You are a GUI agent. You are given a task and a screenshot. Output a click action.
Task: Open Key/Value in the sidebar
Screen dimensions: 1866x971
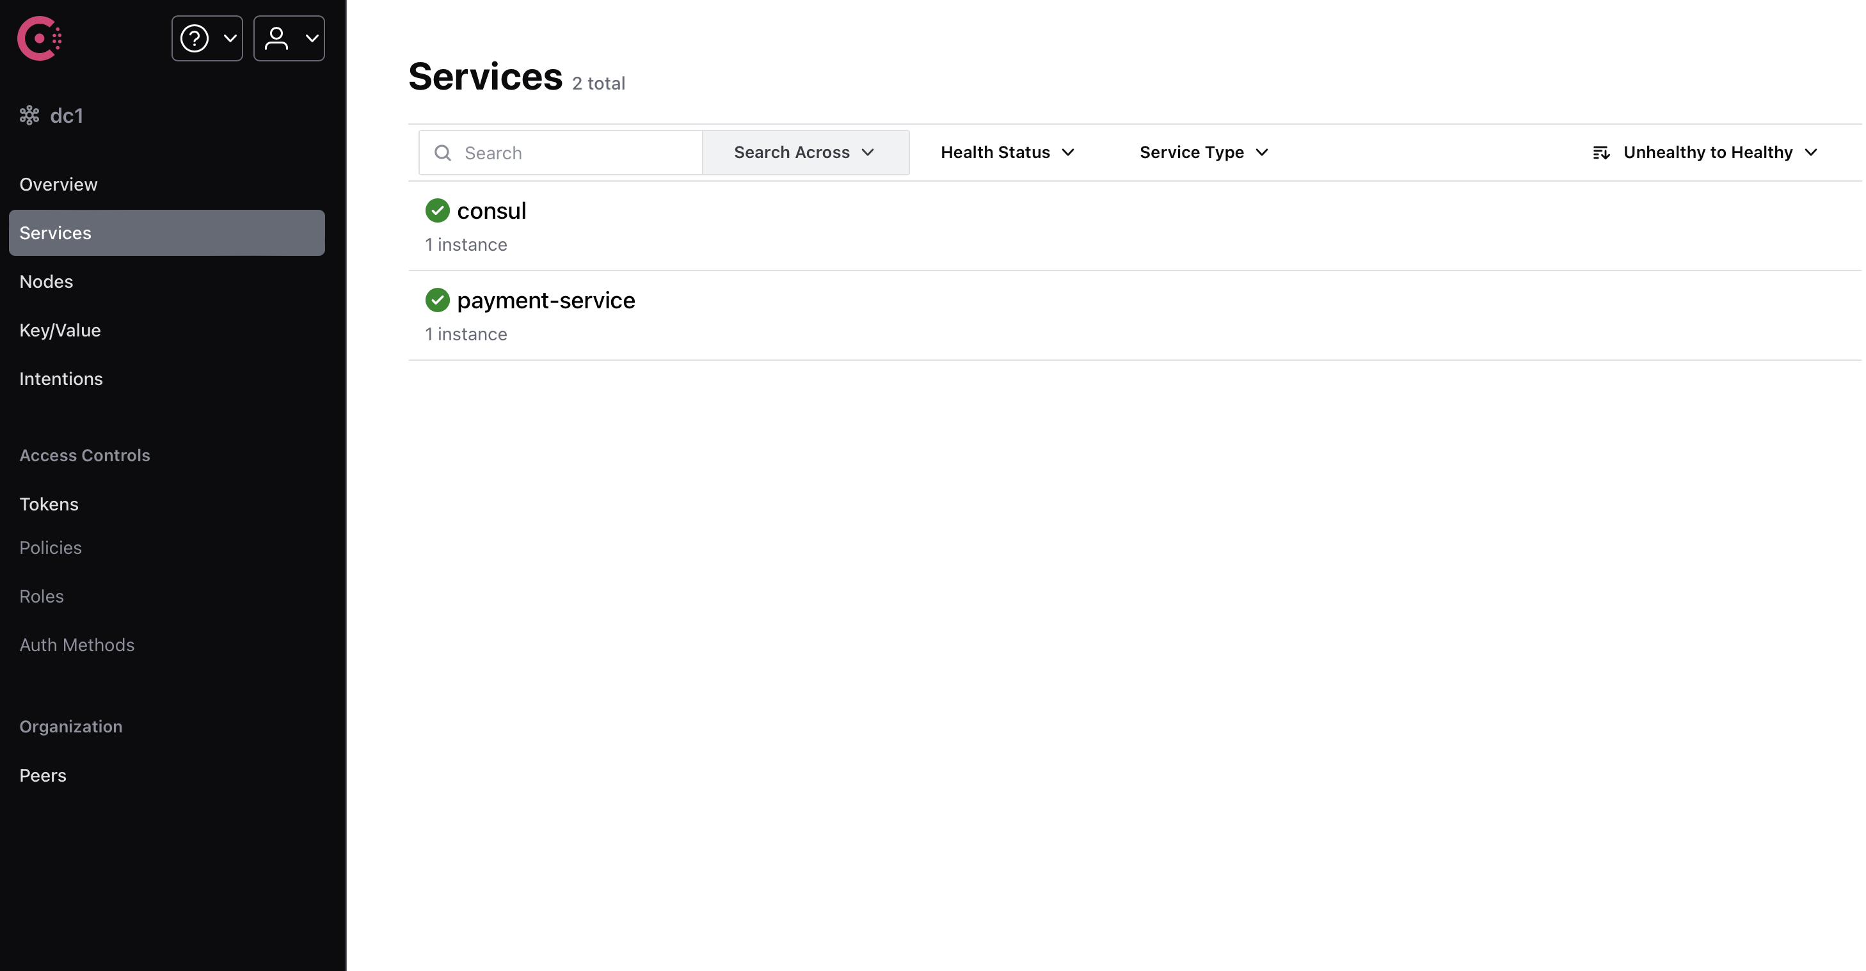[60, 330]
